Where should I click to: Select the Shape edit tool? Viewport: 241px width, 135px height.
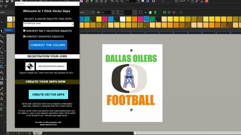tap(2, 36)
